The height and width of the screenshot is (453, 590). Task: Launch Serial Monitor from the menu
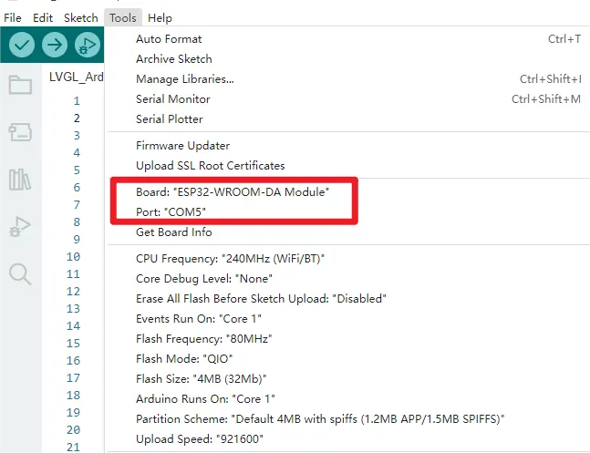tap(172, 99)
